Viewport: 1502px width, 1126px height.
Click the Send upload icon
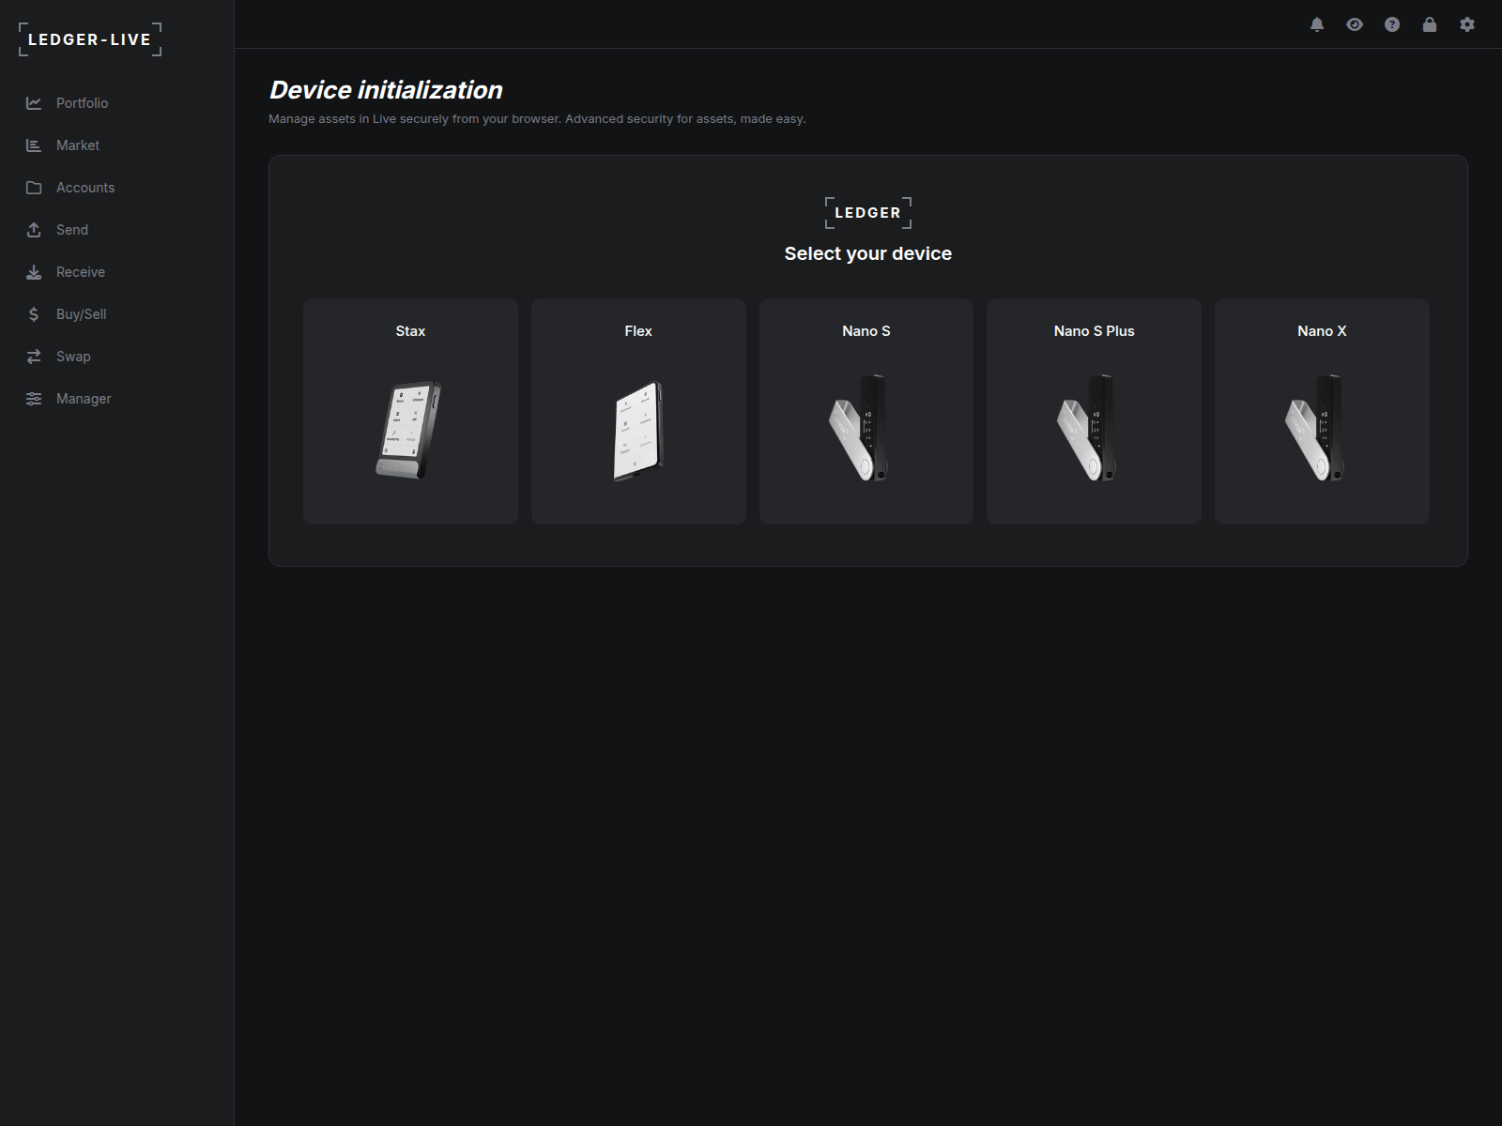(x=34, y=230)
